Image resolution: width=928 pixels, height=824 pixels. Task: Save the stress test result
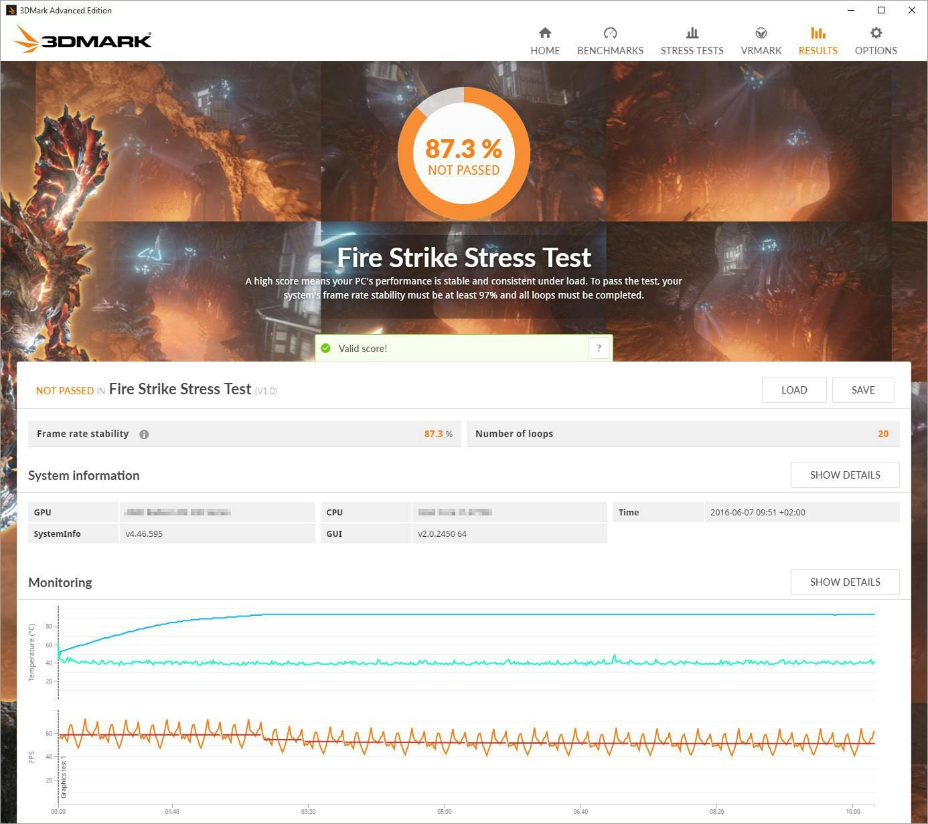tap(863, 390)
